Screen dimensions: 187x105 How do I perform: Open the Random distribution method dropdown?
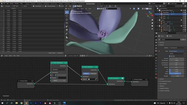pos(59,69)
